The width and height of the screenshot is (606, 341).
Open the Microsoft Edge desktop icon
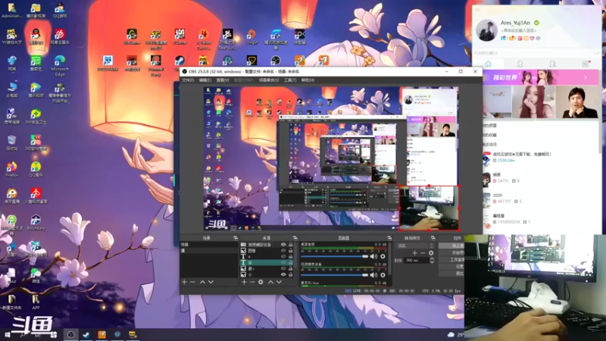tap(60, 65)
